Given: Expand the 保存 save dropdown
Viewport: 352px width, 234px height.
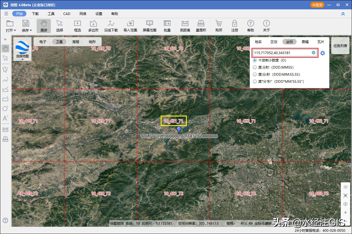Looking at the screenshot, I should (31, 30).
